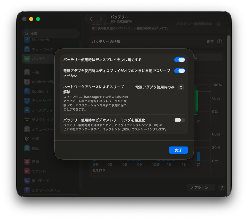Image resolution: width=248 pixels, height=219 pixels.
Task: Open 通知 bell icon in sidebar
Action: coord(27,162)
